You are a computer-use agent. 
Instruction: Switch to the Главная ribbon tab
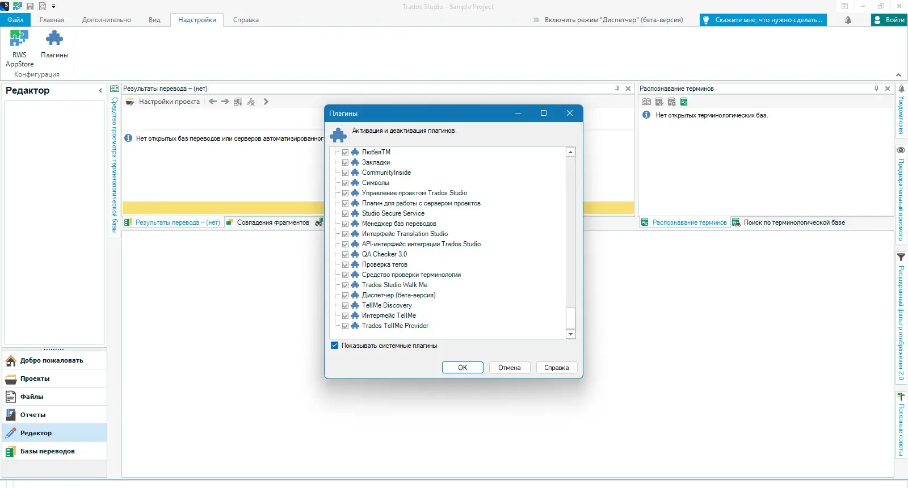pos(52,20)
